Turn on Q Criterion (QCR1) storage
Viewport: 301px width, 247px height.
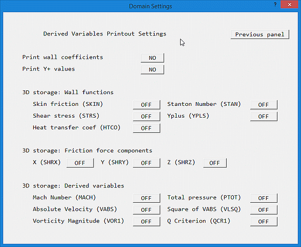(x=263, y=221)
